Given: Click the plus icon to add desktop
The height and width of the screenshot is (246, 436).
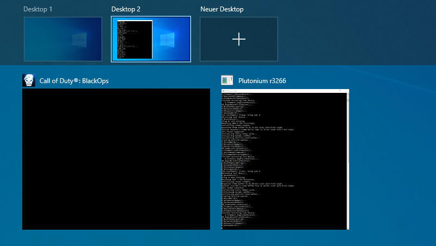Looking at the screenshot, I should click(239, 39).
